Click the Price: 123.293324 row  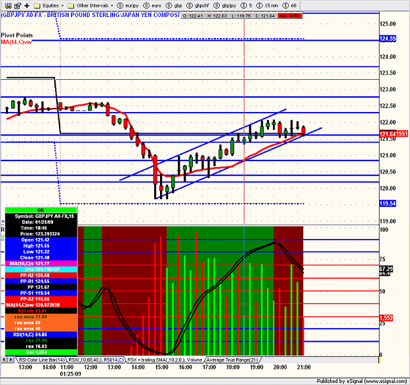click(41, 234)
